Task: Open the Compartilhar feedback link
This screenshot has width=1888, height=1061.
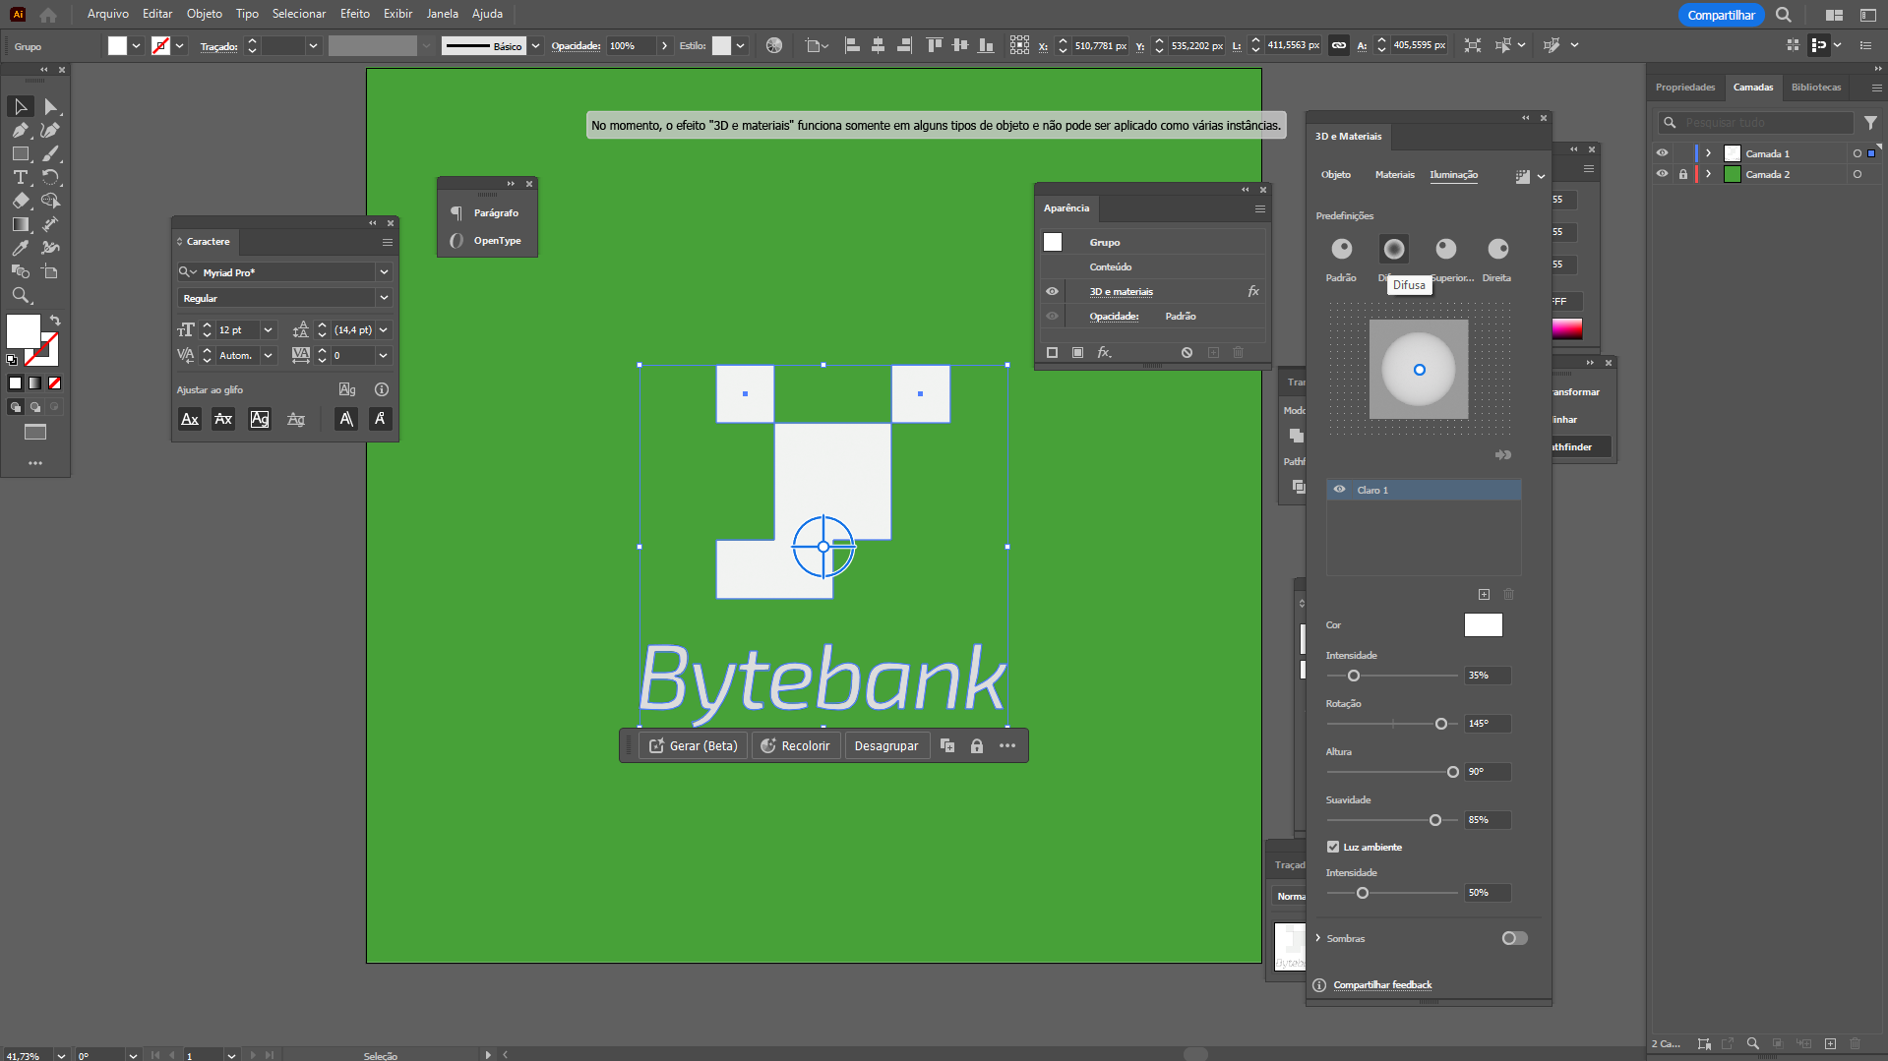Action: [x=1382, y=985]
